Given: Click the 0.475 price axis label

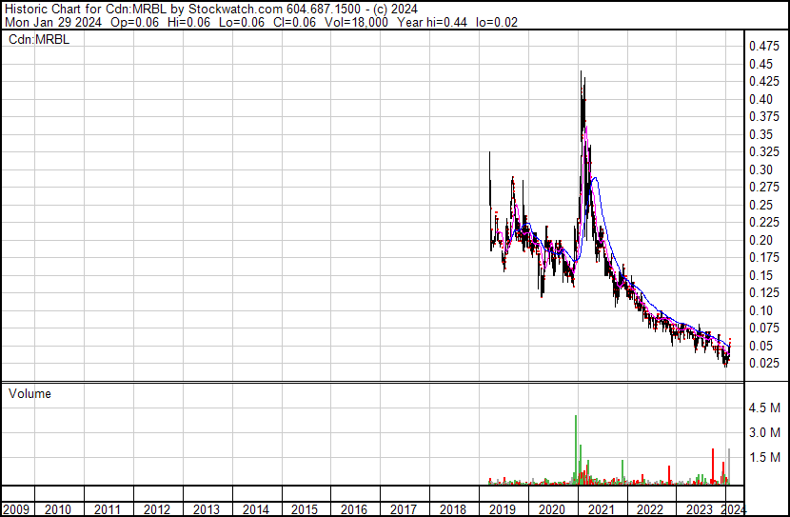Looking at the screenshot, I should [x=764, y=47].
